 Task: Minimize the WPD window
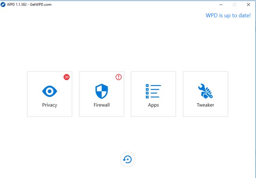tap(221, 5)
